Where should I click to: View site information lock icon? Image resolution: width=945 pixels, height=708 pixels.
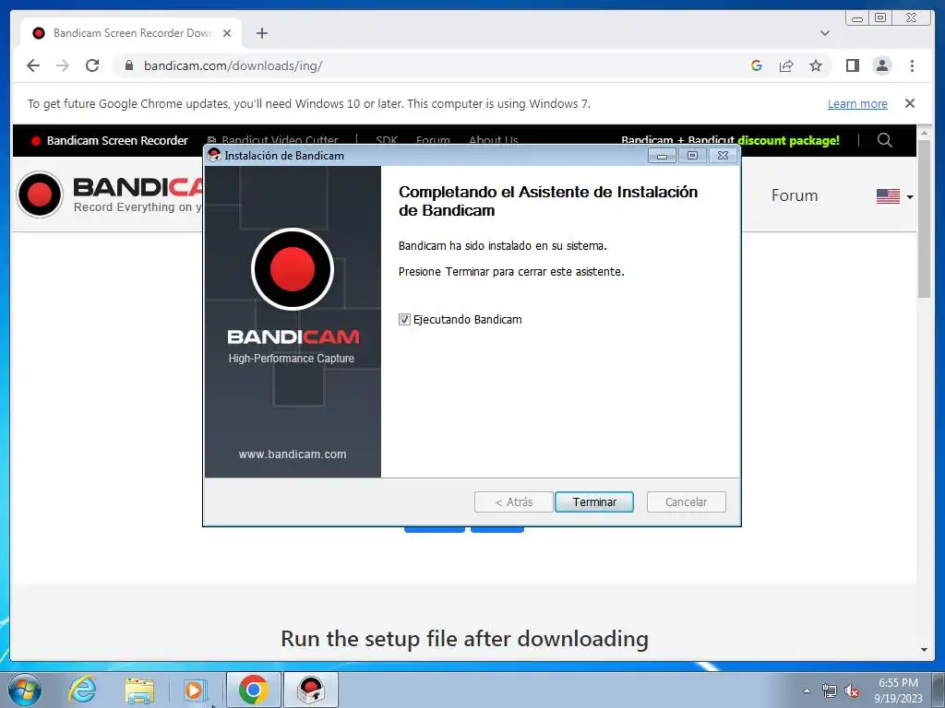point(128,65)
